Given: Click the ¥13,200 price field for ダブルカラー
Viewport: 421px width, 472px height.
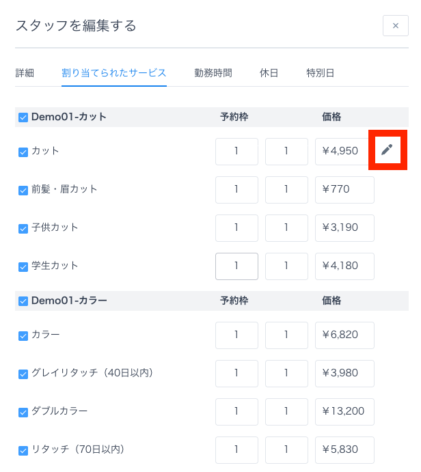Looking at the screenshot, I should [344, 412].
